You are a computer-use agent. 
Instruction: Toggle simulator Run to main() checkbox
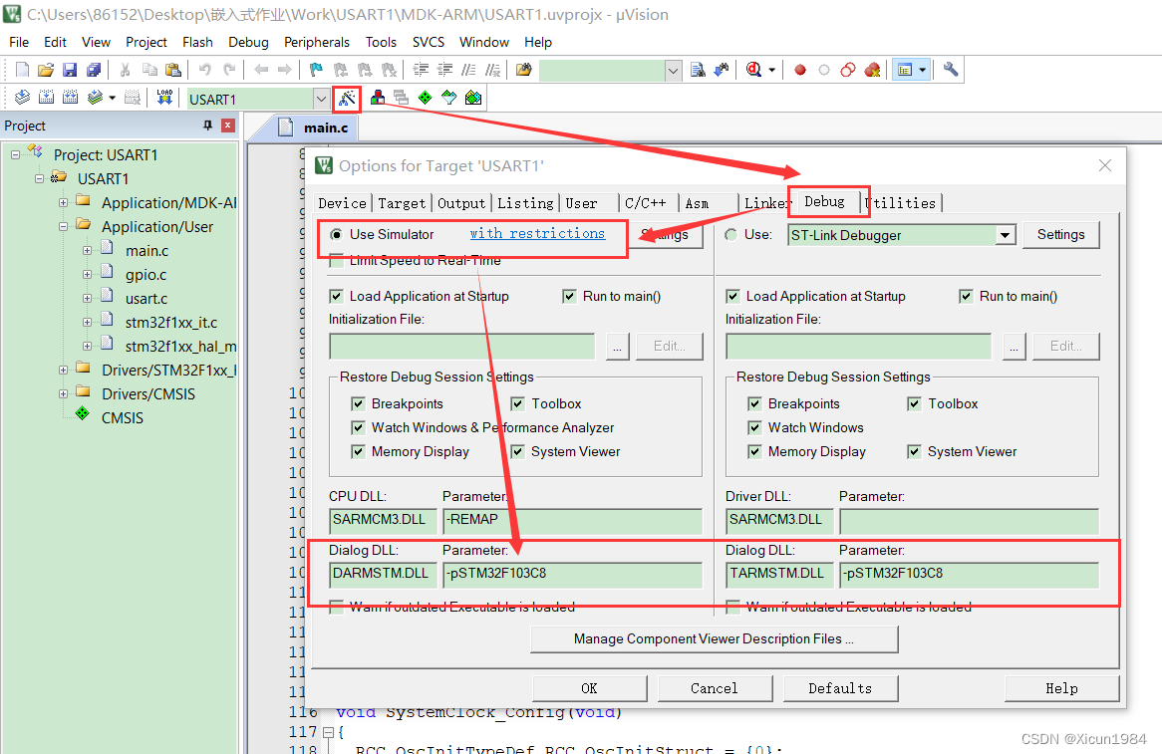point(569,296)
